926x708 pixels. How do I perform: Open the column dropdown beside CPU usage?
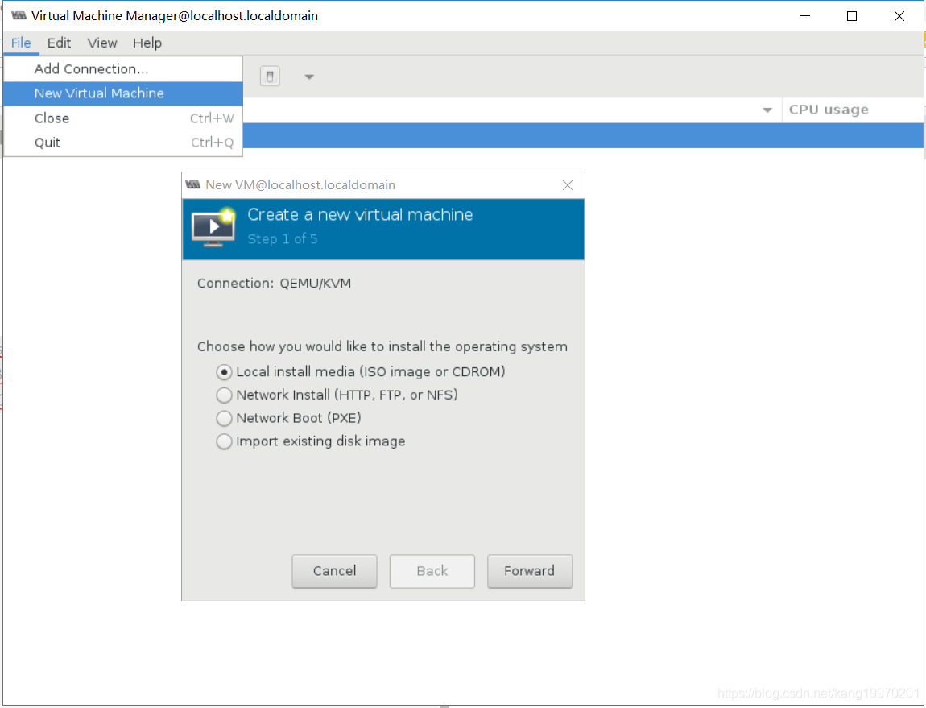pyautogui.click(x=767, y=110)
